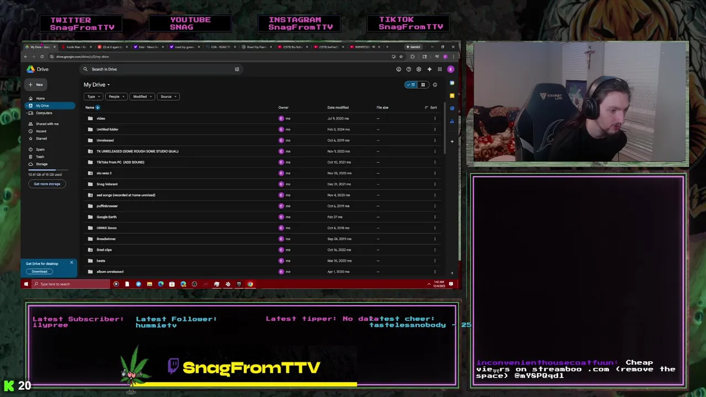Open Chrome extensions puzzle icon

click(x=412, y=56)
